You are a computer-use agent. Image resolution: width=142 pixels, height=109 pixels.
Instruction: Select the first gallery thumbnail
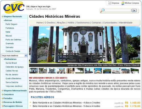(x=34, y=71)
